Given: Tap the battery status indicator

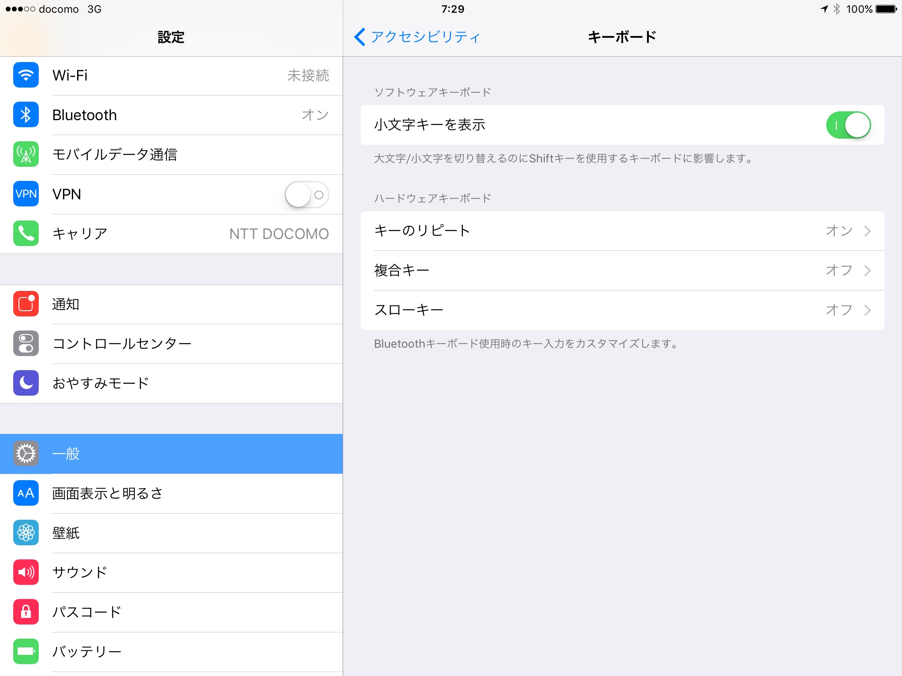Looking at the screenshot, I should point(886,9).
